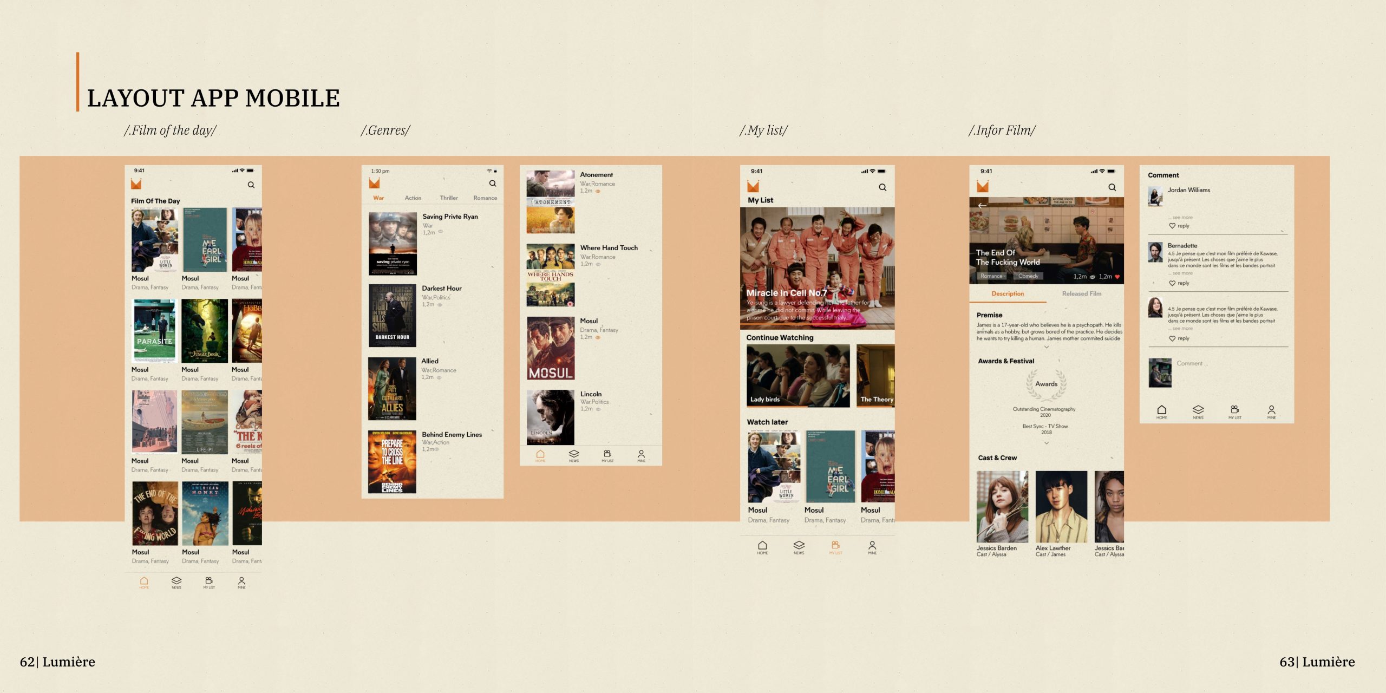Open Miracle In Cell No.7 hero image
The height and width of the screenshot is (693, 1386).
[817, 268]
